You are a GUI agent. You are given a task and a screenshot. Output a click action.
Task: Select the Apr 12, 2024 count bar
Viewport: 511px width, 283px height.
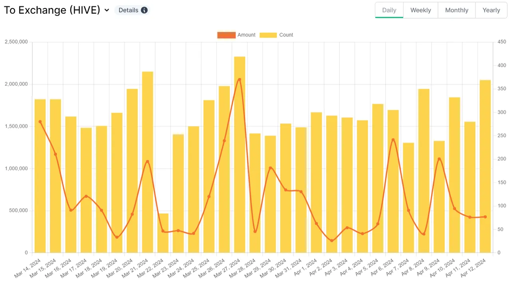[x=485, y=166]
